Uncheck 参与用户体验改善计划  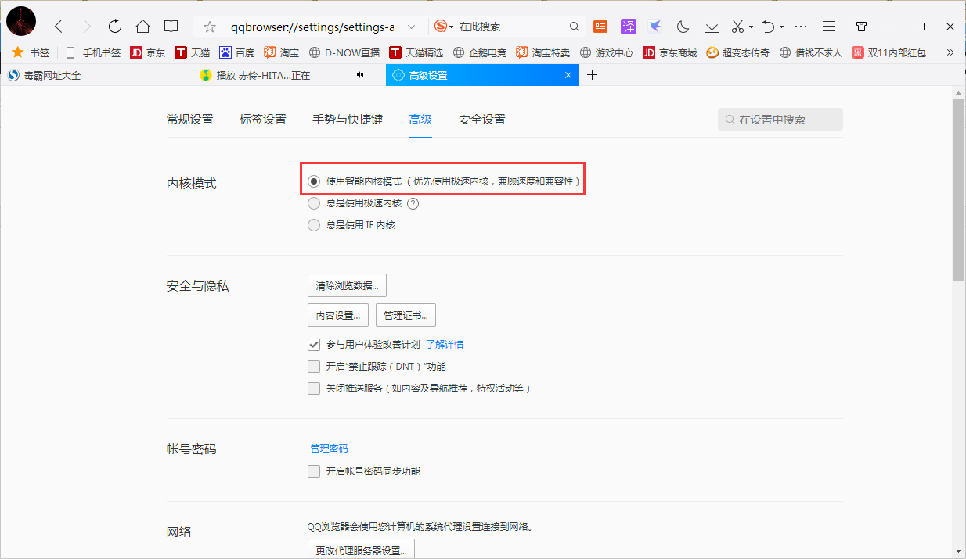pyautogui.click(x=314, y=344)
